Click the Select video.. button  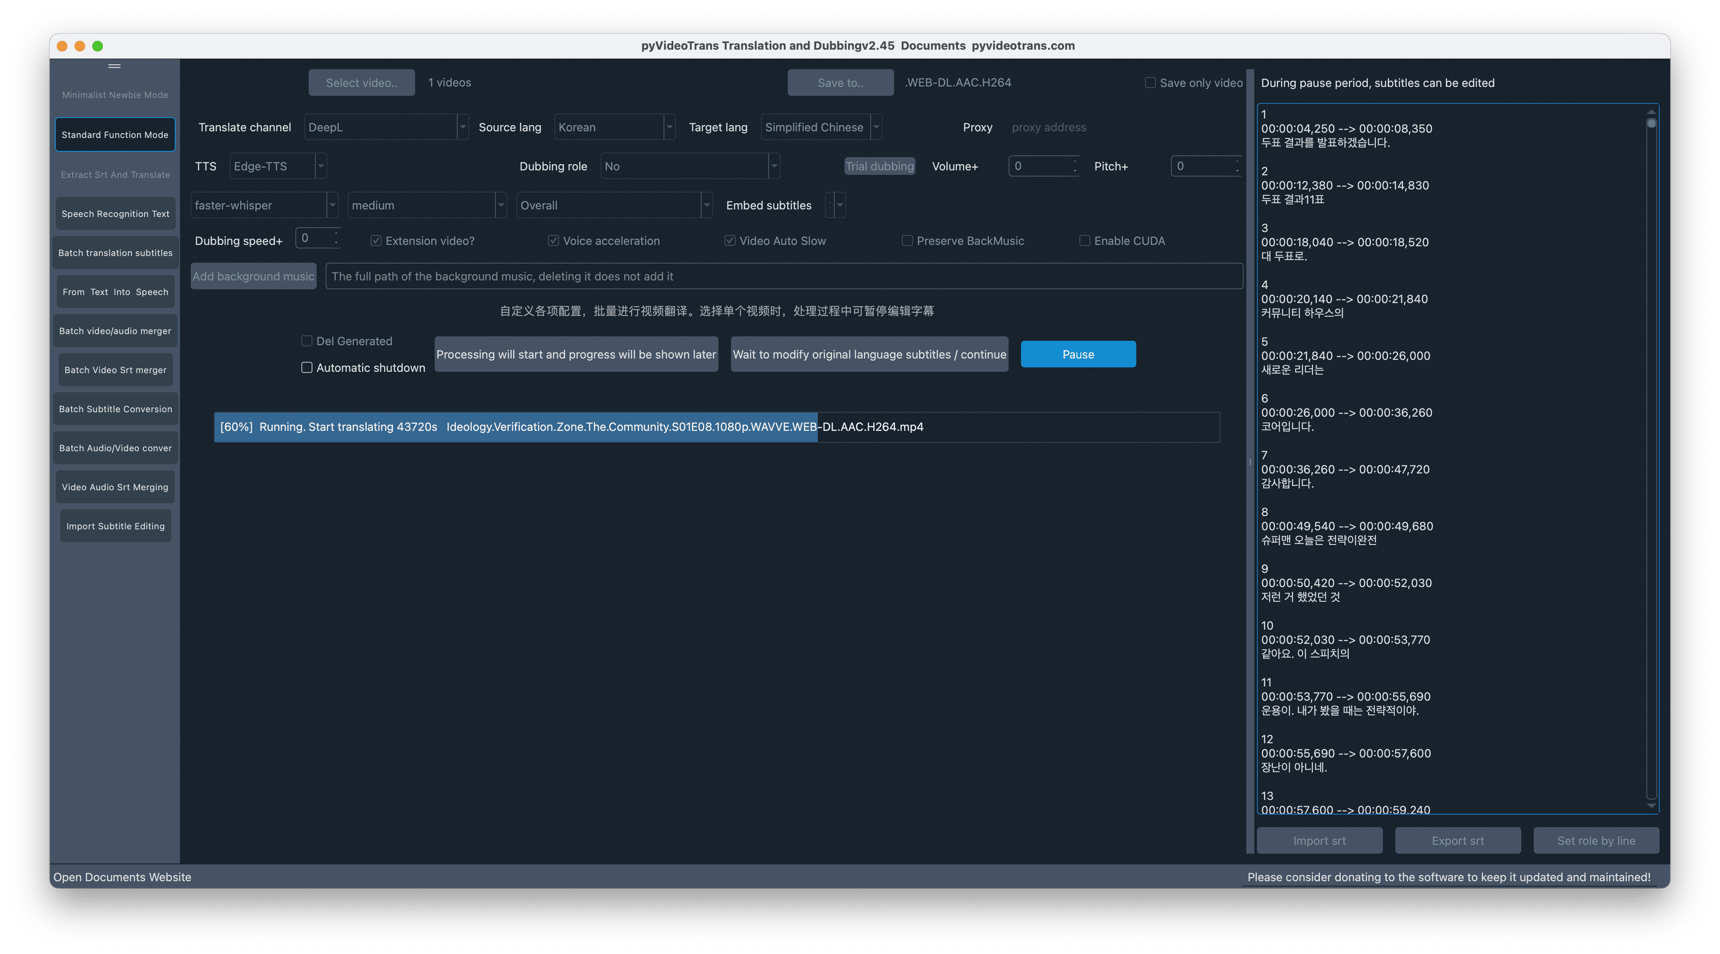pos(361,83)
